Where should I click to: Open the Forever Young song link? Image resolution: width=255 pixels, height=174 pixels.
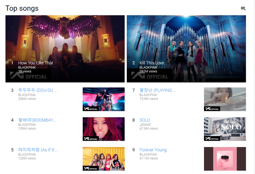[x=153, y=150]
